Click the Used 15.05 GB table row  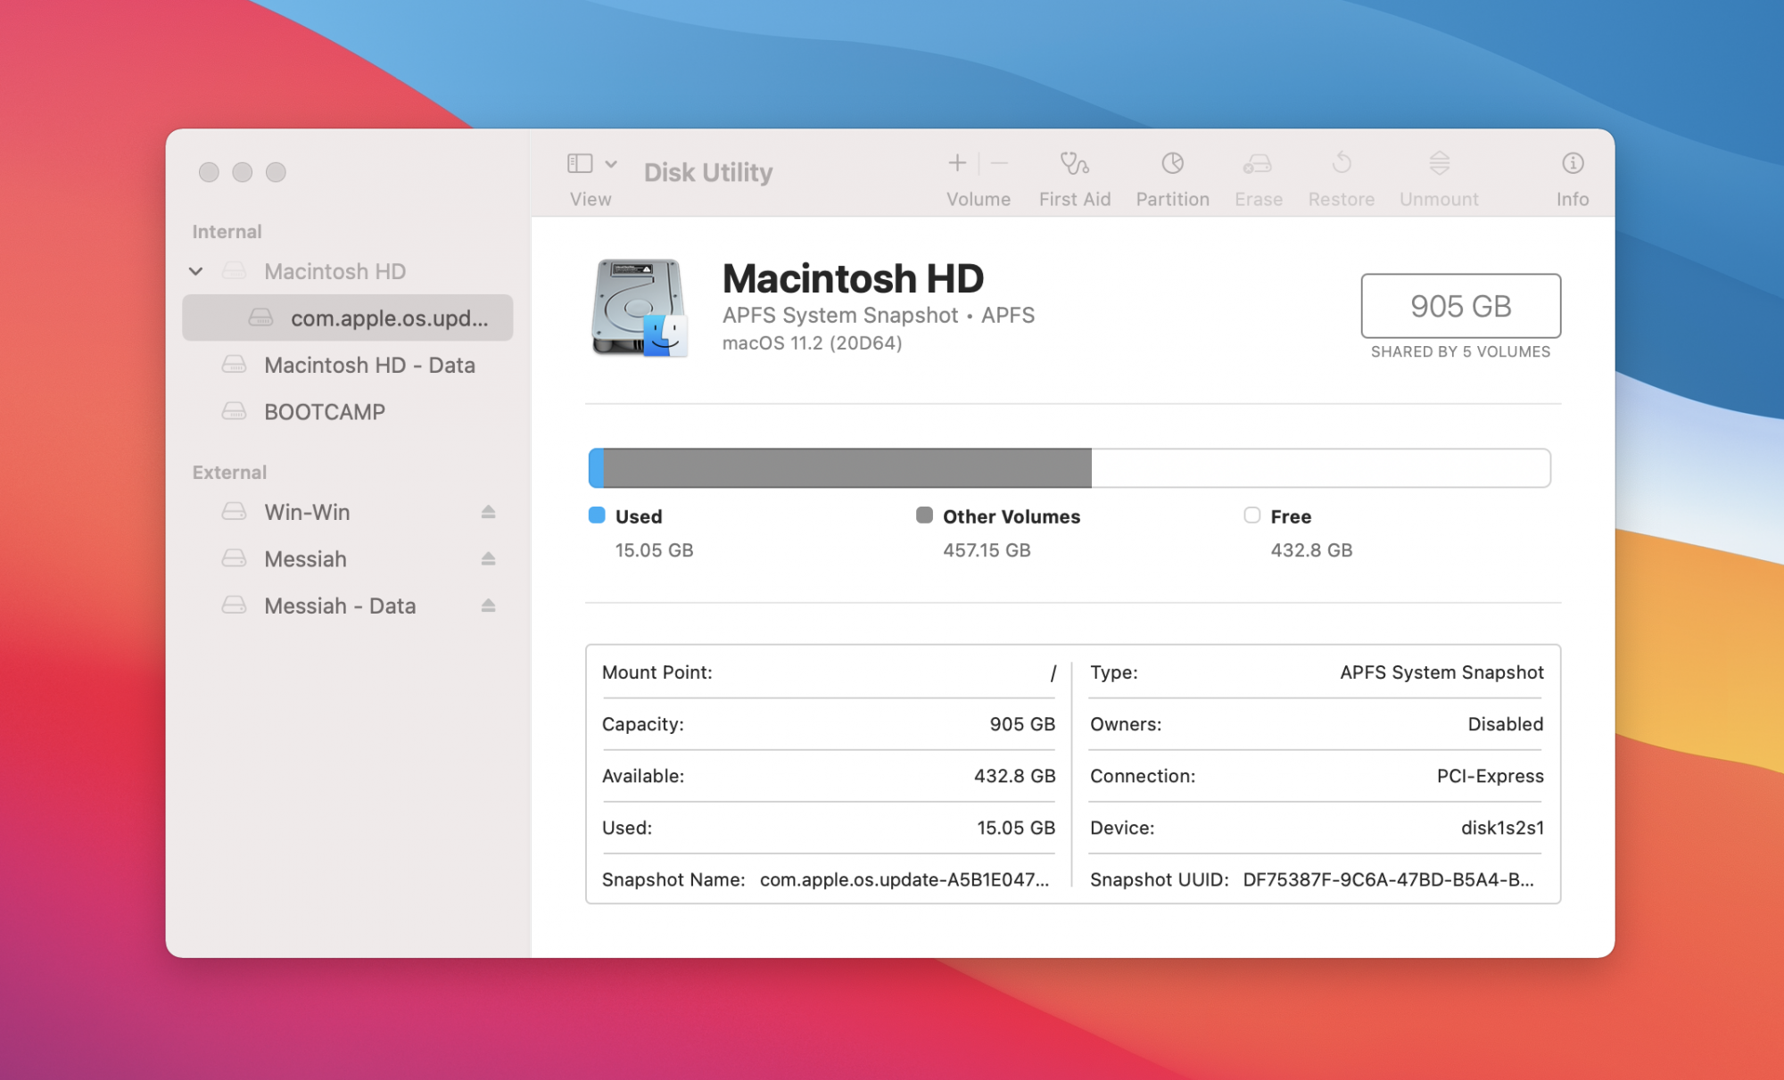click(829, 828)
